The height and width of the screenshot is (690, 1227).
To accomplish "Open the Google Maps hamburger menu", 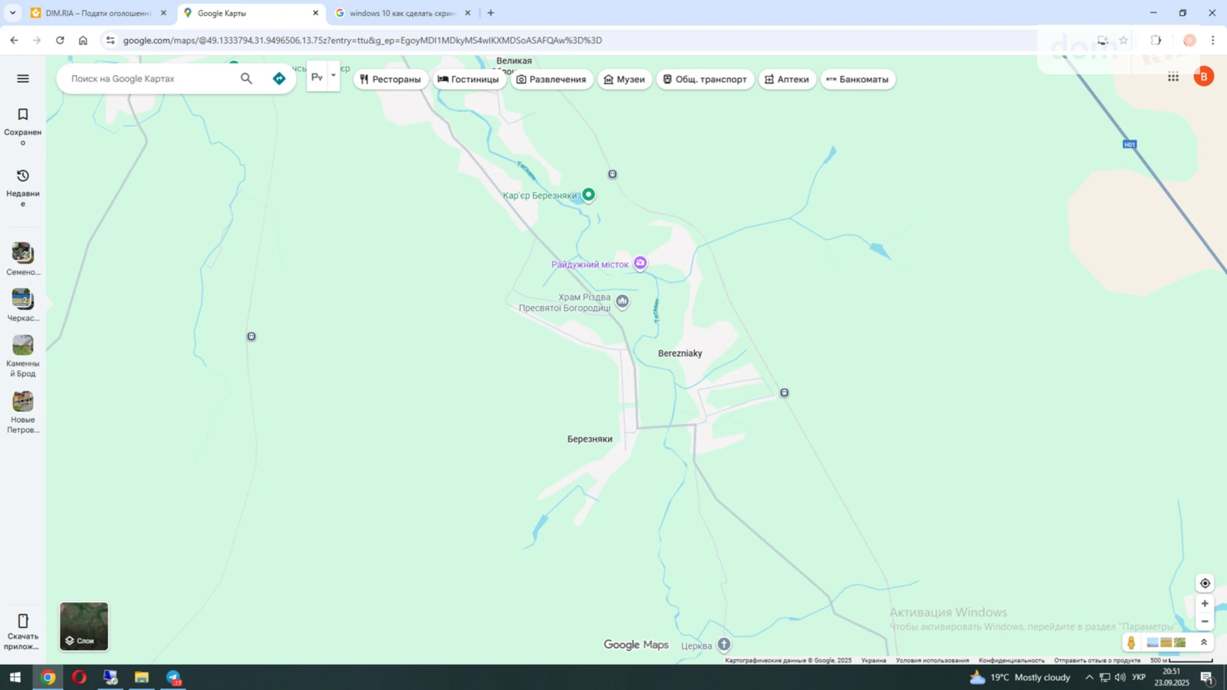I will point(23,78).
